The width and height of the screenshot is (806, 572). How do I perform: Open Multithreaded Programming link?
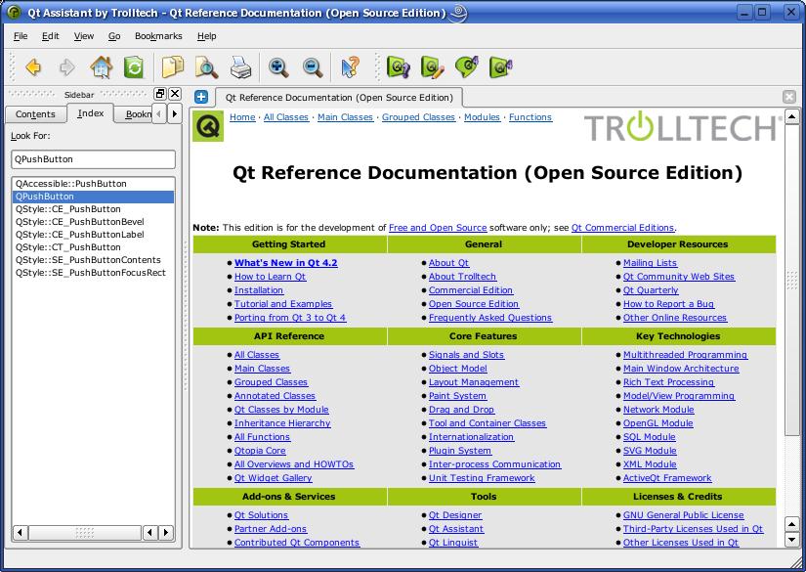685,355
